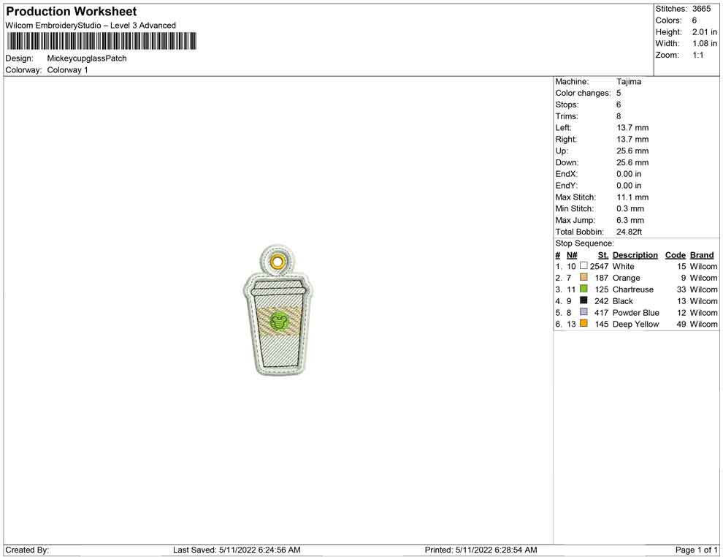Click the Black thread color swatch
The height and width of the screenshot is (557, 723).
(x=584, y=300)
